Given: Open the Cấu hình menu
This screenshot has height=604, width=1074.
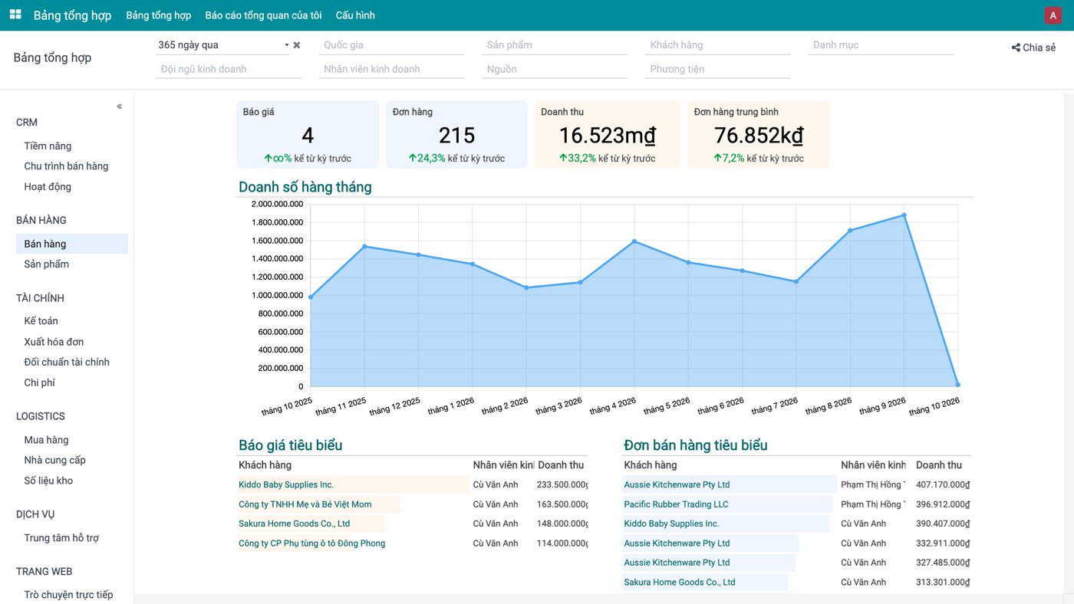Looking at the screenshot, I should point(355,15).
